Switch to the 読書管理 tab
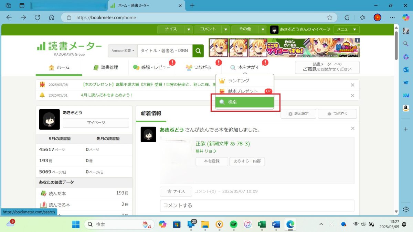Screen dimensions: 413x232 click(105, 67)
